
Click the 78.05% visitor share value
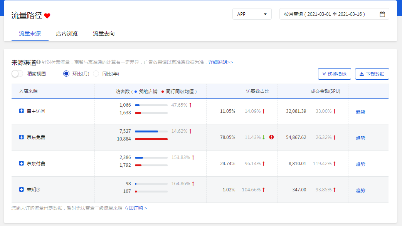click(x=228, y=137)
